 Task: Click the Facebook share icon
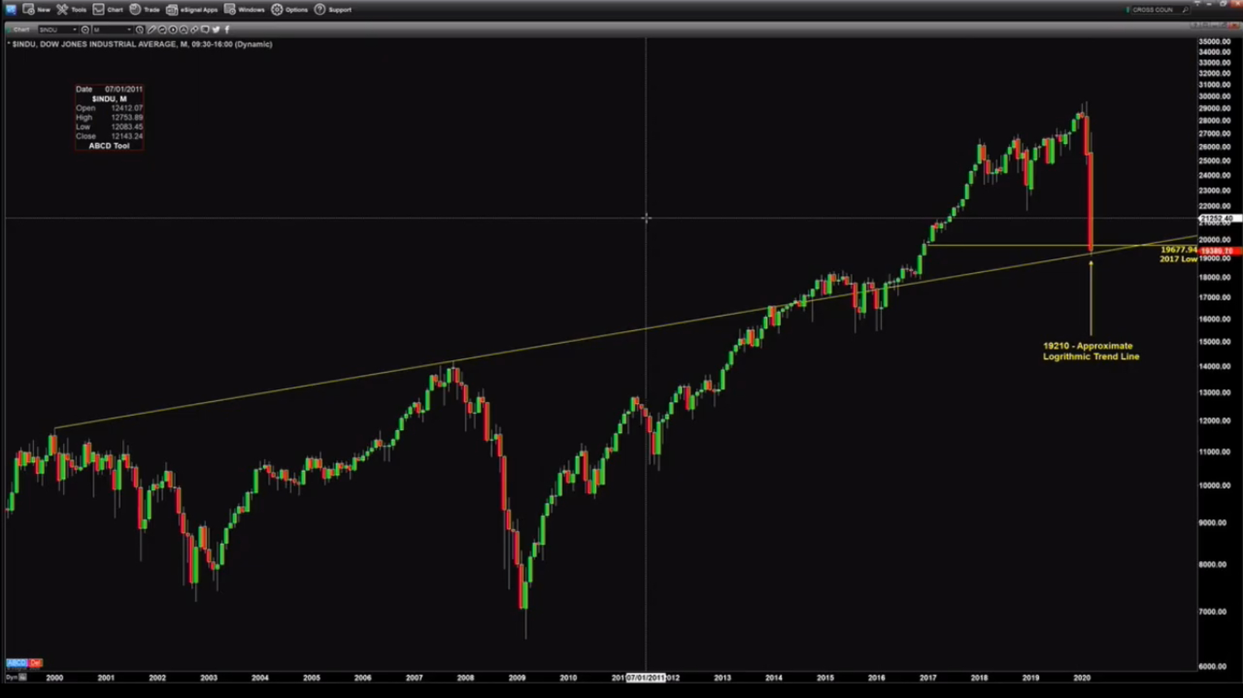[227, 30]
